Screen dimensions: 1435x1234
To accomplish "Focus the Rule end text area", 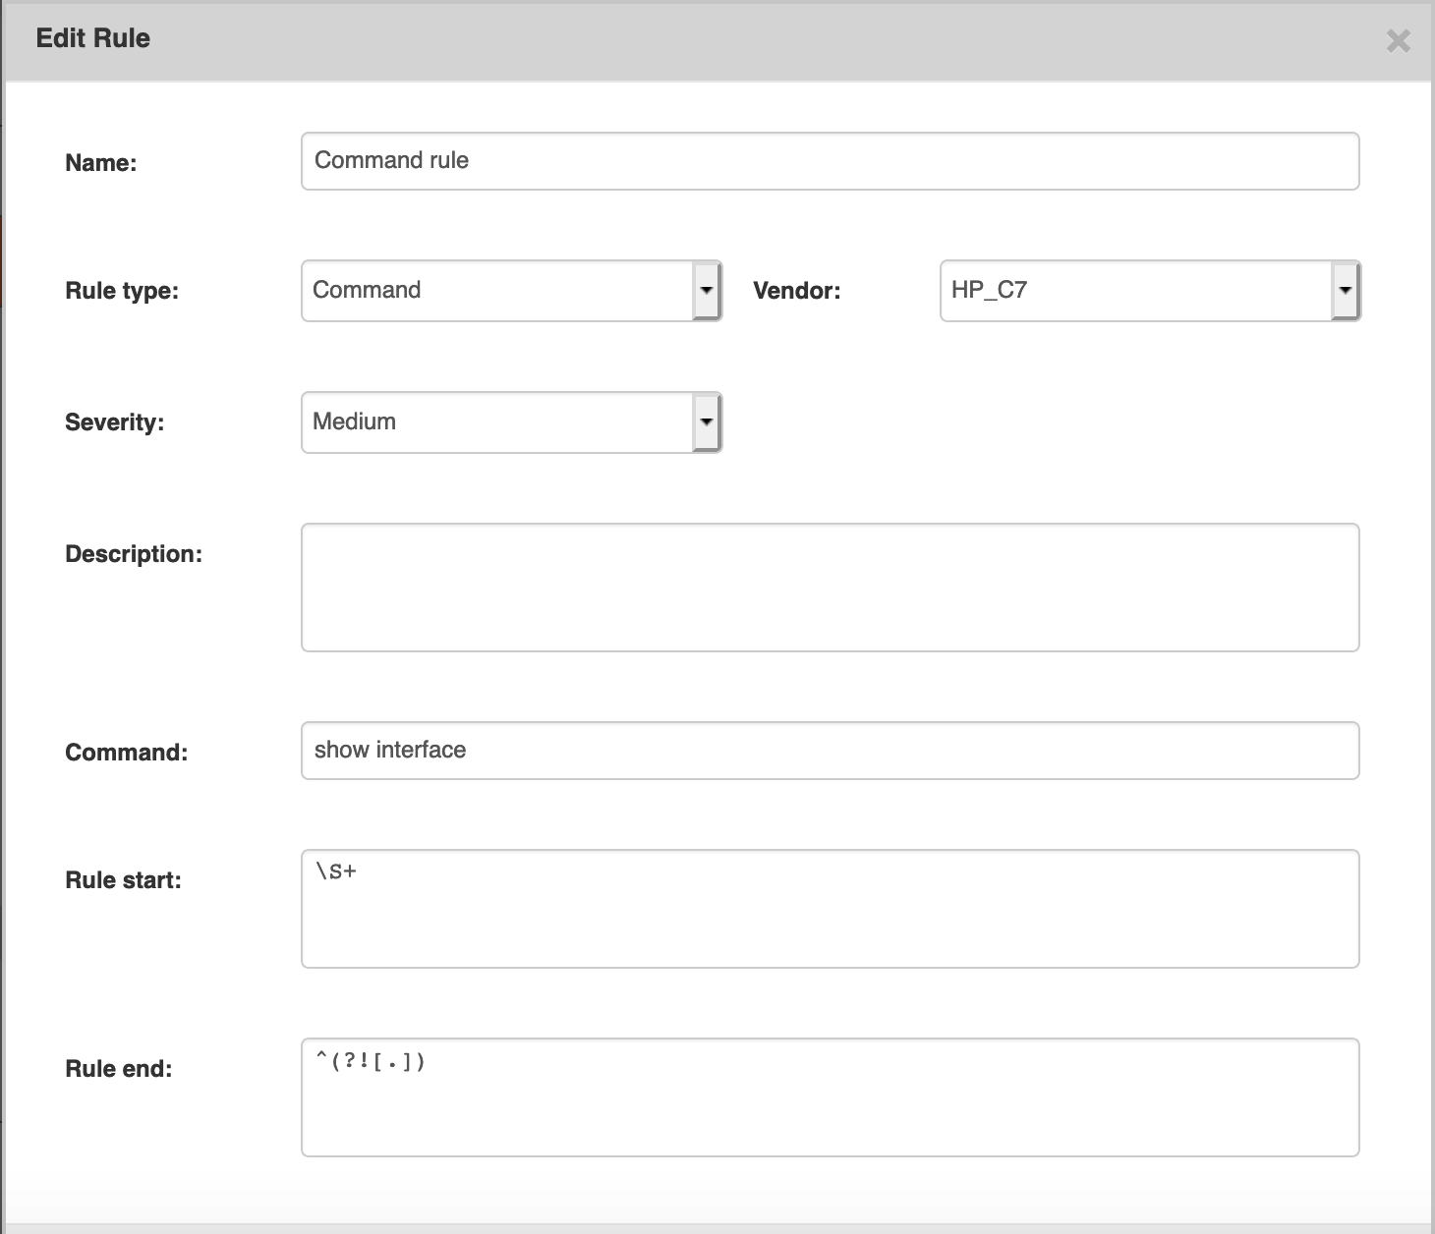I will pyautogui.click(x=830, y=1097).
